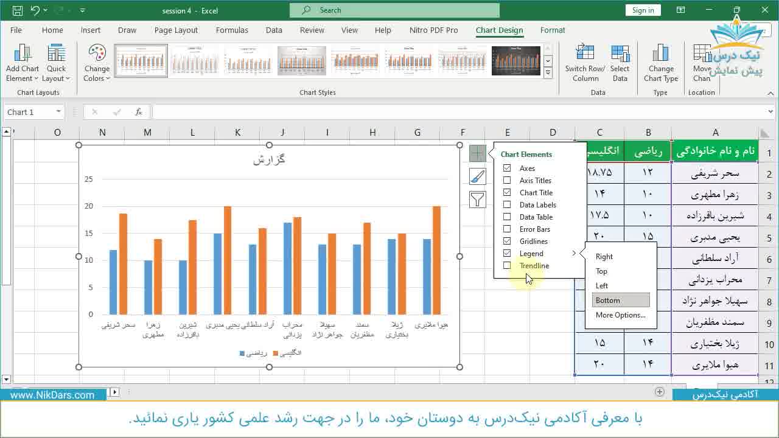Open the Chart 1 name box dropdown

(x=59, y=112)
